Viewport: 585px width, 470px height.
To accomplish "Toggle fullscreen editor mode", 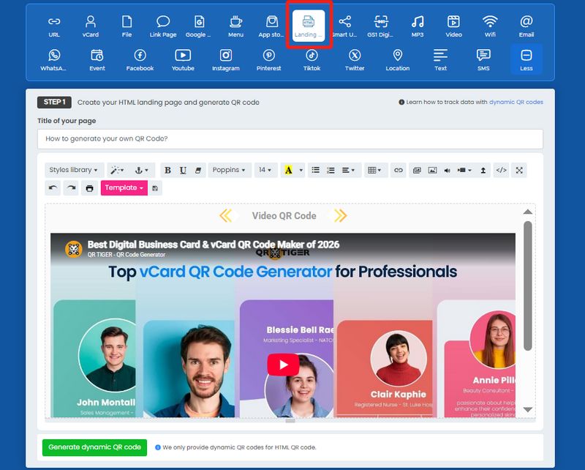I will click(519, 171).
